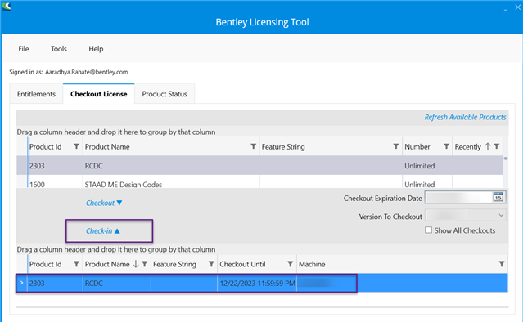523x322 pixels.
Task: Click Product Id 2303 in upper table
Action: click(37, 166)
